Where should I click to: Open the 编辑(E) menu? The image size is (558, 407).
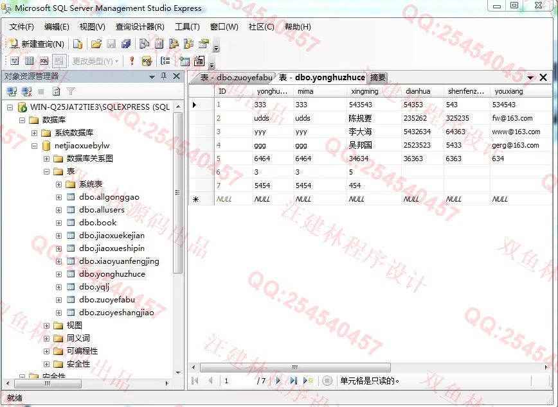(57, 27)
